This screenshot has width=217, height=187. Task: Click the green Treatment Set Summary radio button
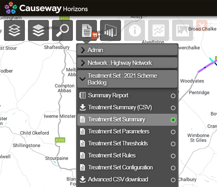pos(173,120)
